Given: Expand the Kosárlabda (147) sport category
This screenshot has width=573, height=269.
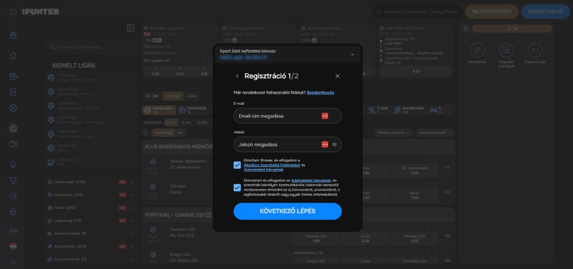Looking at the screenshot, I should [x=133, y=195].
